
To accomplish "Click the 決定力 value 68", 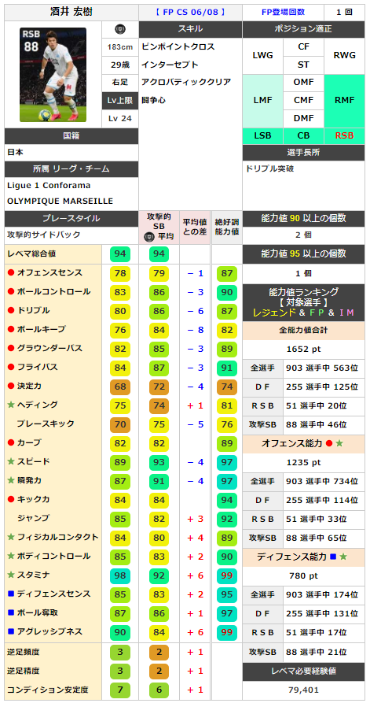I will 120,386.
